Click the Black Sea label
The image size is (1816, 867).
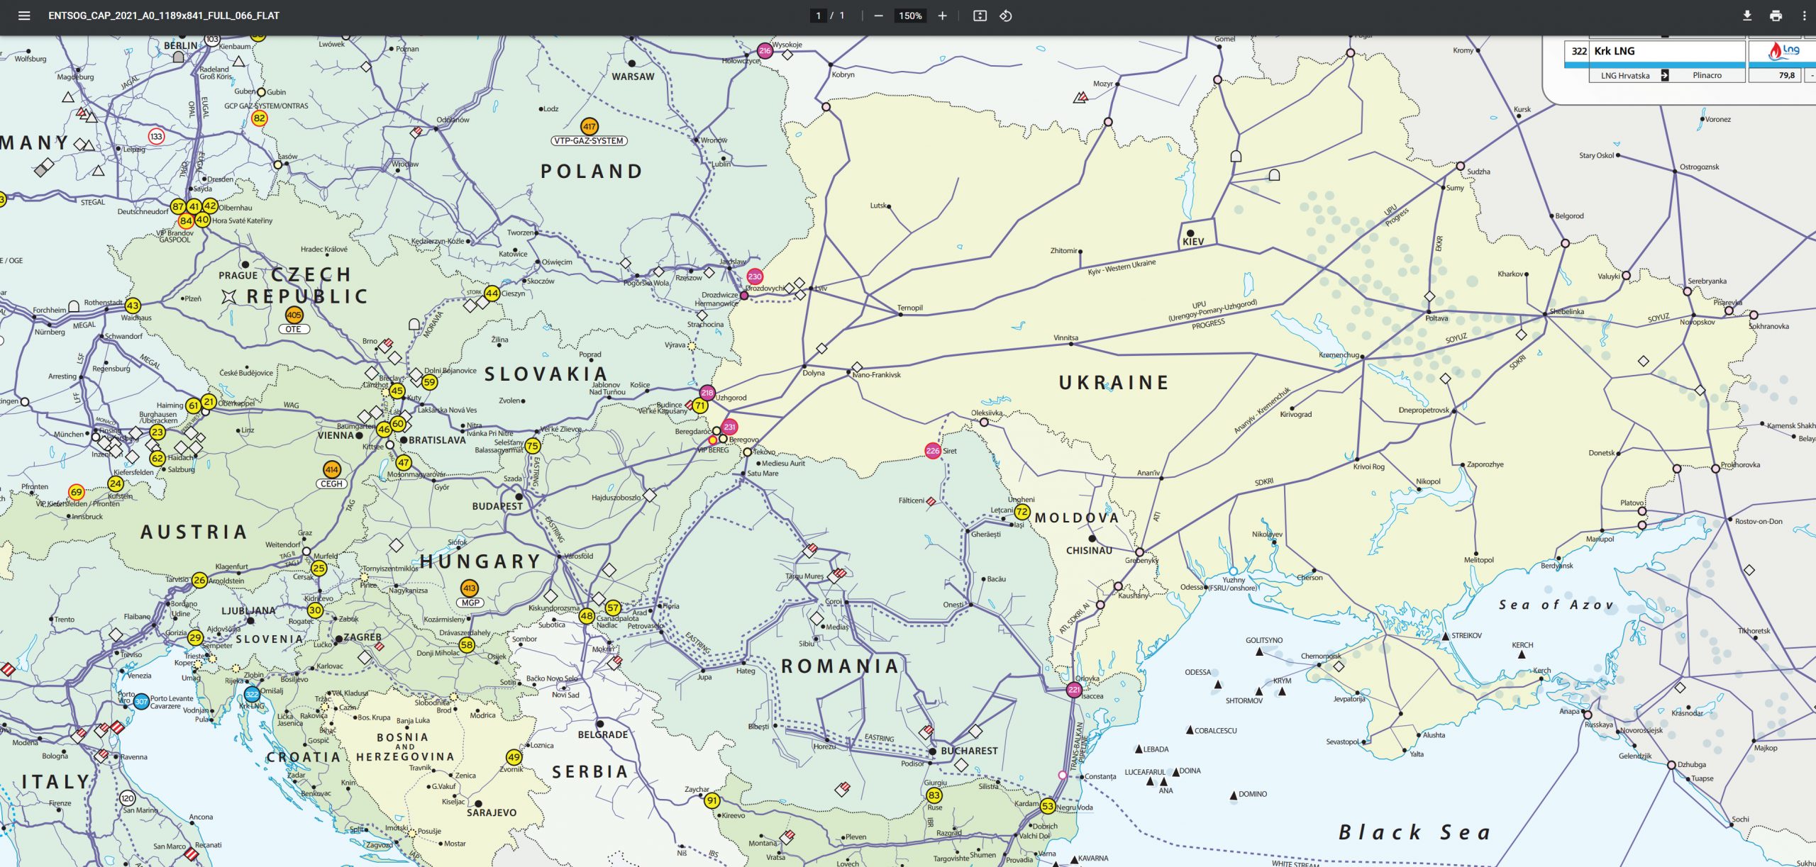(1414, 832)
